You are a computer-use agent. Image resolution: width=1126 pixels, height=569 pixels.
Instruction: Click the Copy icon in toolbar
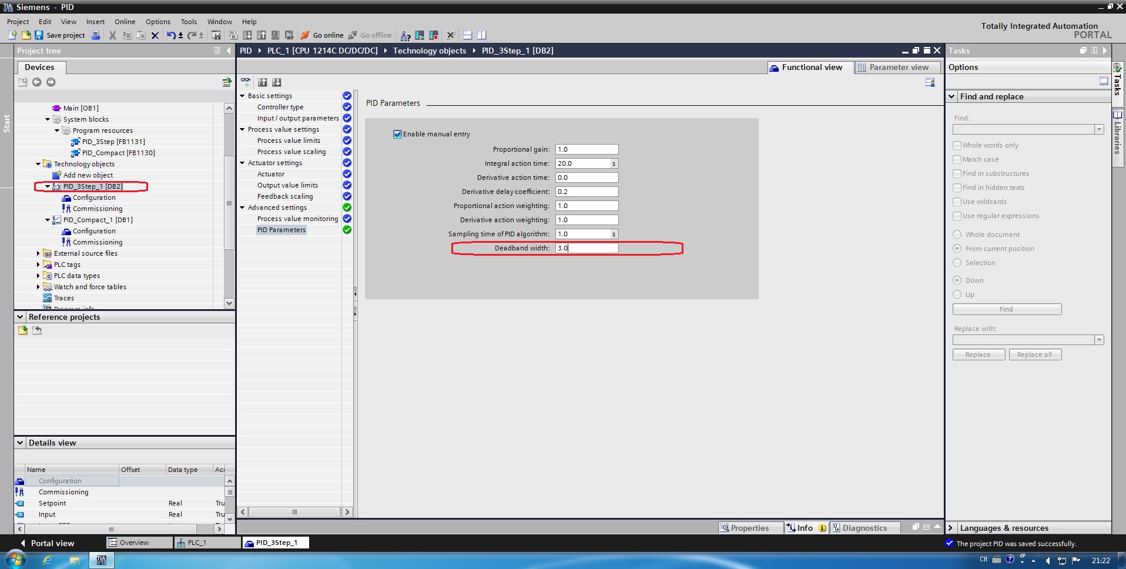[x=126, y=35]
